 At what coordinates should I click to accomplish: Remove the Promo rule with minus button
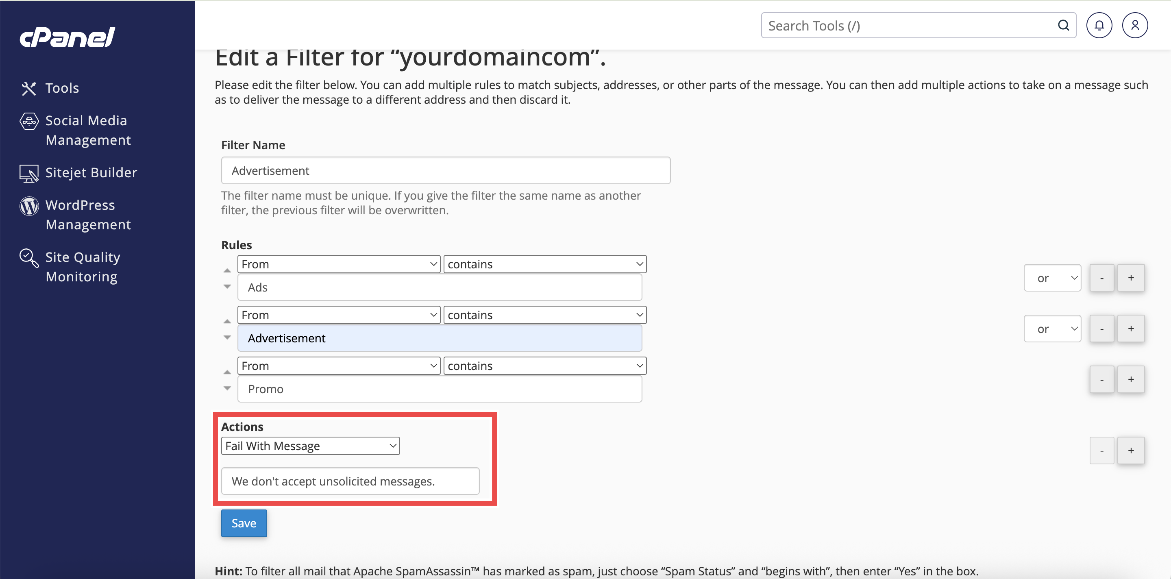pos(1101,379)
